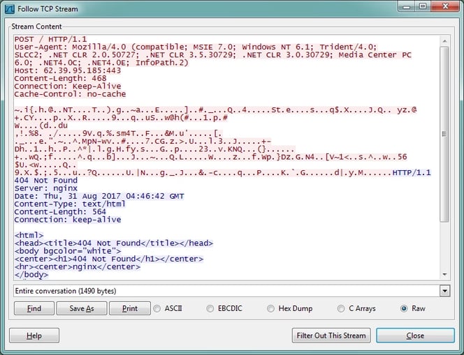Click Filter Out This Stream
The height and width of the screenshot is (355, 464).
(331, 335)
